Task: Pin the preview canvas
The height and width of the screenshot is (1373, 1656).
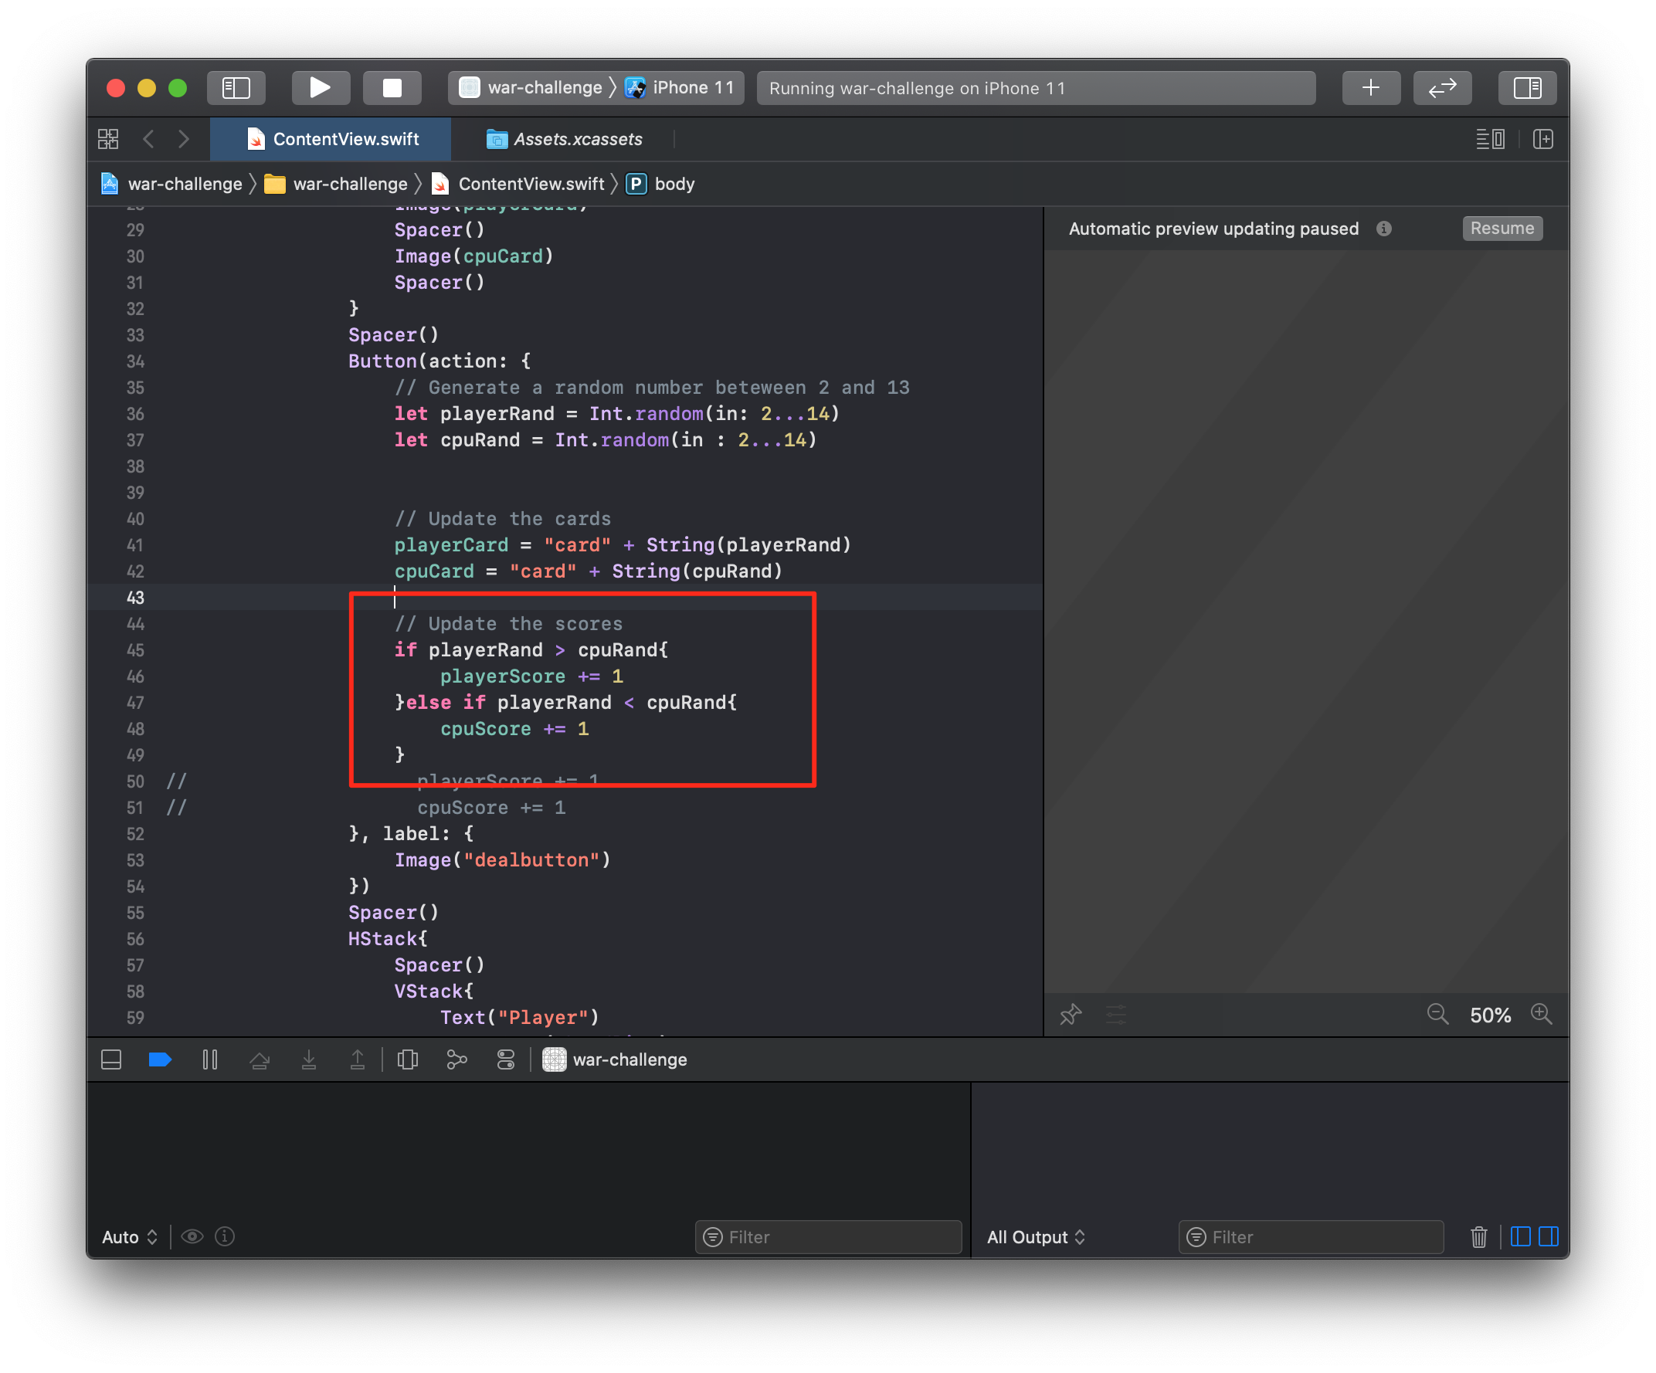Action: [x=1070, y=1015]
